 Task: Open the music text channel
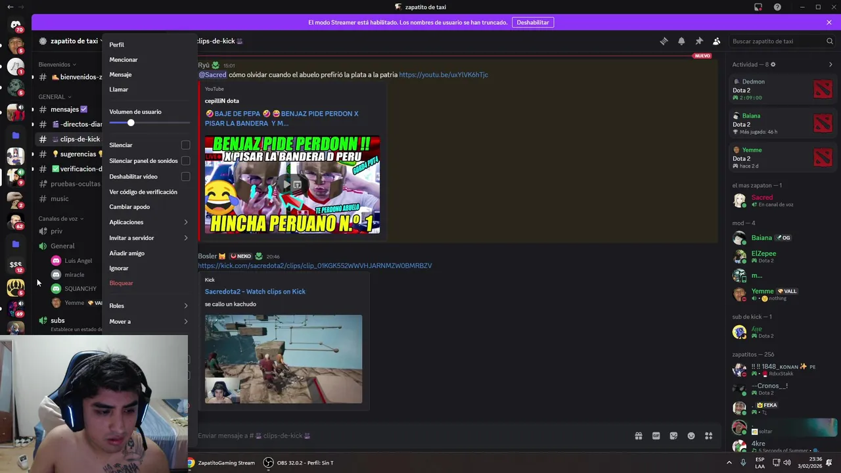[59, 198]
